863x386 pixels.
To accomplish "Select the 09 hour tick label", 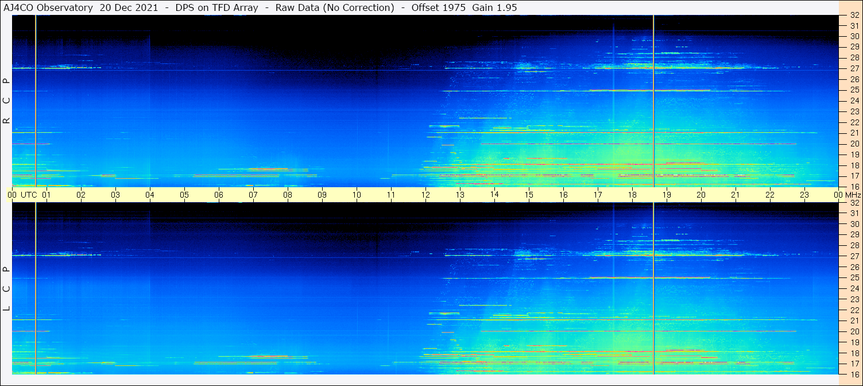I will tap(322, 195).
